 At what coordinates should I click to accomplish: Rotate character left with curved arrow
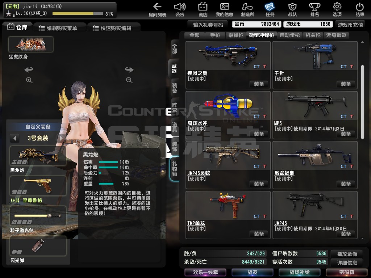pyautogui.click(x=29, y=69)
